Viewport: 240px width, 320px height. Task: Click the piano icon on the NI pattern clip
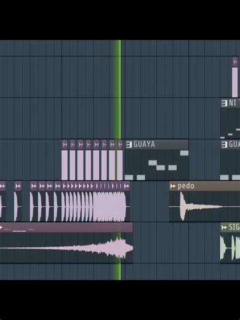(225, 103)
